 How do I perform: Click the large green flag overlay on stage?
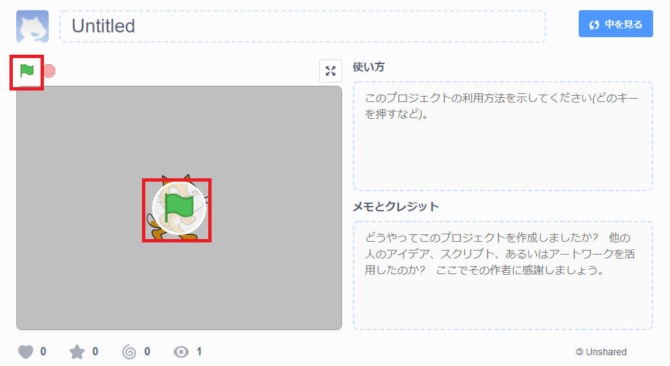point(179,208)
